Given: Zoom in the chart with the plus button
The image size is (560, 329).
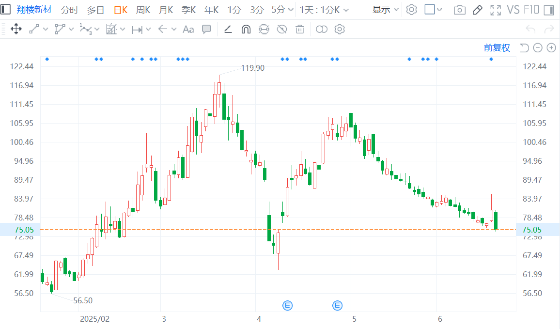Looking at the screenshot, I should tap(551, 47).
